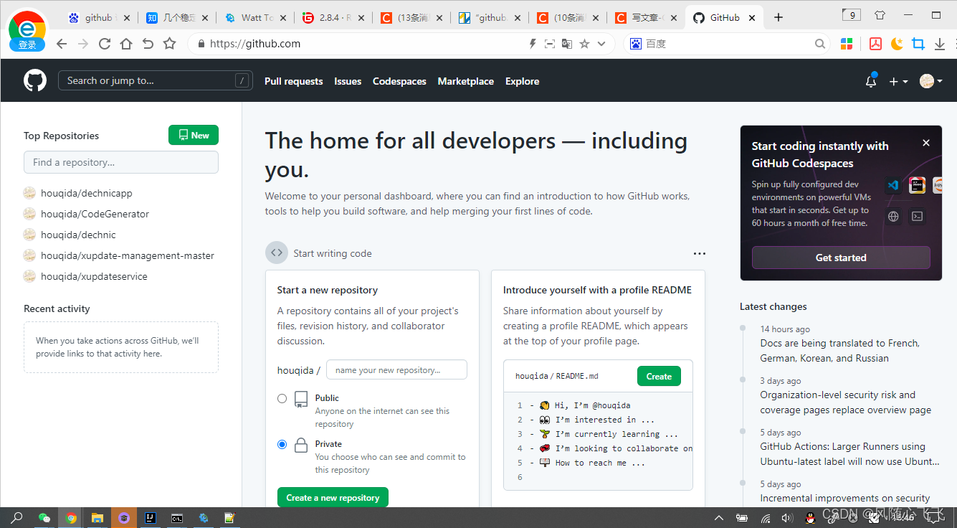Viewport: 957px width, 528px height.
Task: Open the browser downloads icon
Action: [x=940, y=44]
